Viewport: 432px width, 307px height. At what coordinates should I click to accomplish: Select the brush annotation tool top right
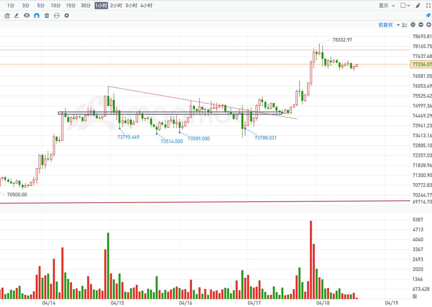click(418, 6)
